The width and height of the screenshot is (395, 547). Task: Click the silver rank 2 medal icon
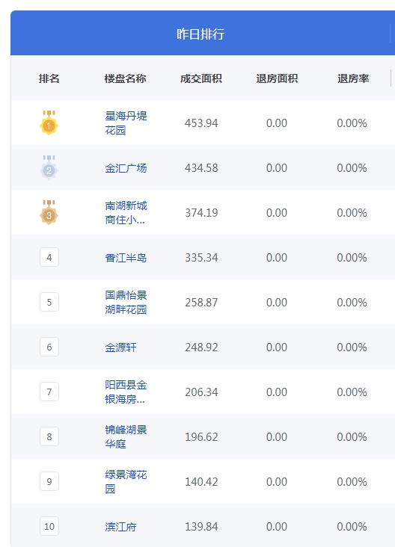coord(49,167)
